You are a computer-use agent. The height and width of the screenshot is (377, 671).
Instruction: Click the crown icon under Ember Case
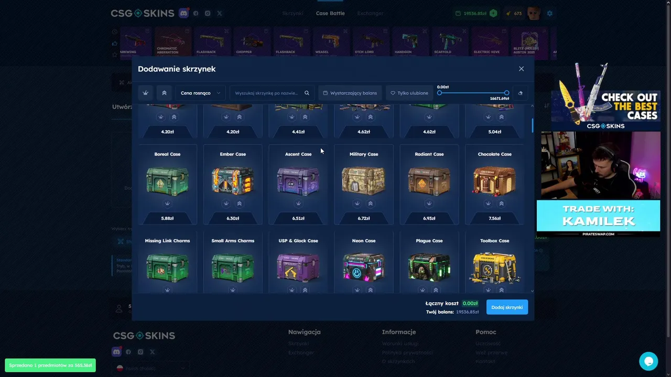[226, 203]
